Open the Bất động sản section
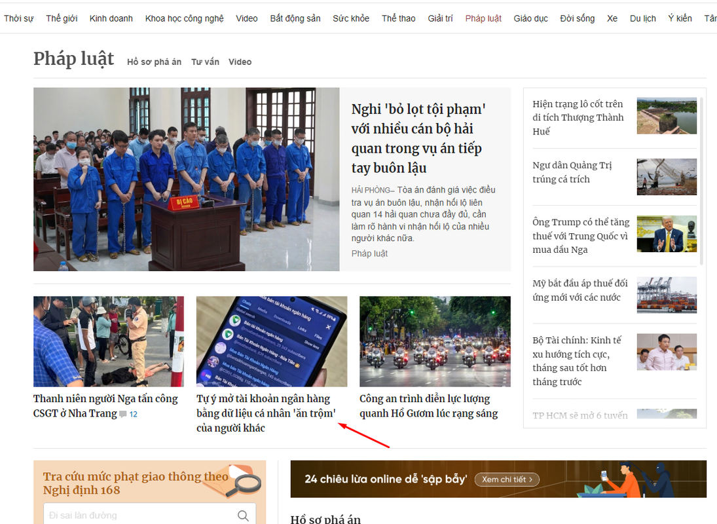This screenshot has width=717, height=524. [295, 18]
